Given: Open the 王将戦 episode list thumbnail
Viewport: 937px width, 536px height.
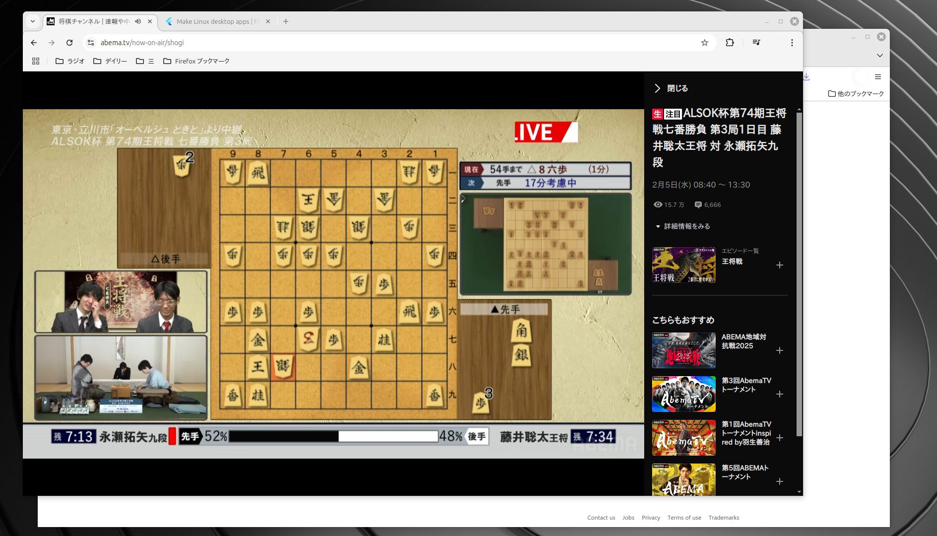Looking at the screenshot, I should pyautogui.click(x=684, y=265).
